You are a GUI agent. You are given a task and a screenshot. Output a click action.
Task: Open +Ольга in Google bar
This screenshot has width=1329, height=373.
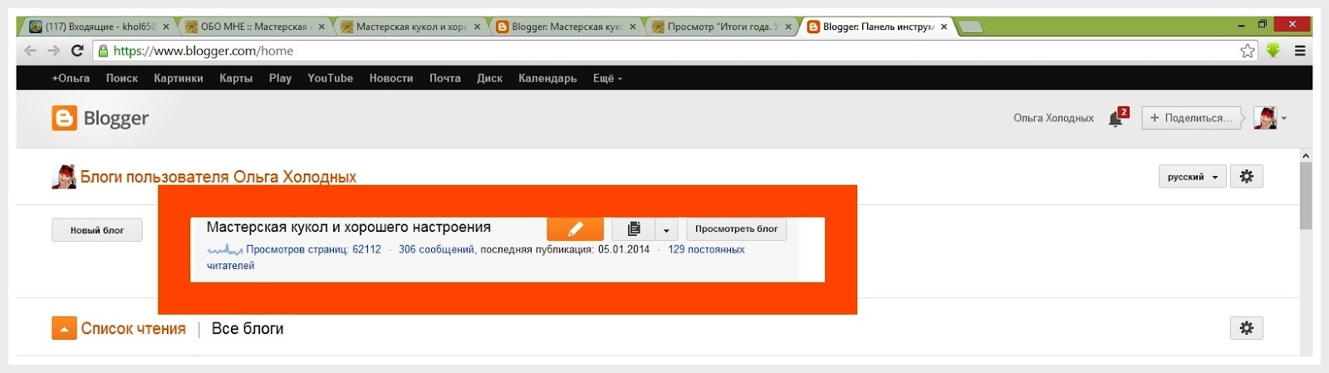pos(71,78)
